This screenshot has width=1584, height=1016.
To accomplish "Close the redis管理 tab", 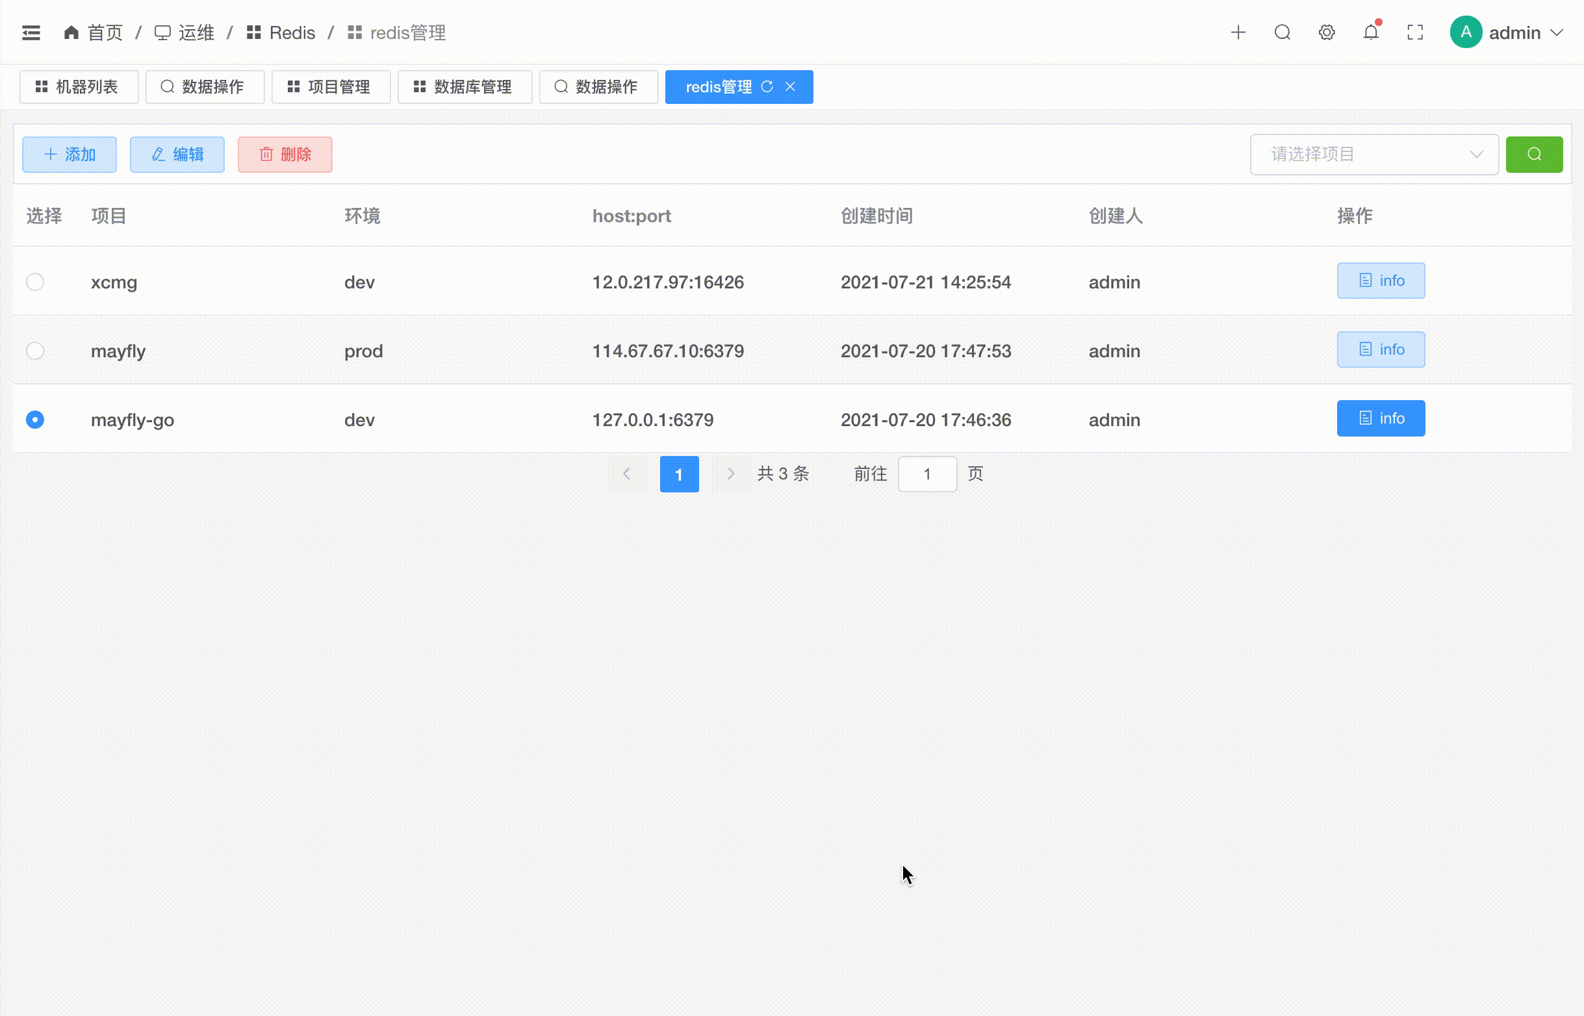I will click(x=791, y=86).
